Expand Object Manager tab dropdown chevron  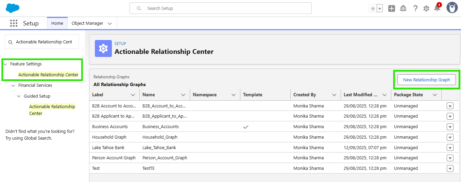click(x=110, y=24)
